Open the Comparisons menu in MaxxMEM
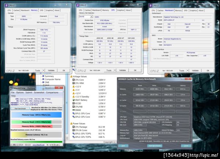Screen dimensions: 220x159 point(52,93)
